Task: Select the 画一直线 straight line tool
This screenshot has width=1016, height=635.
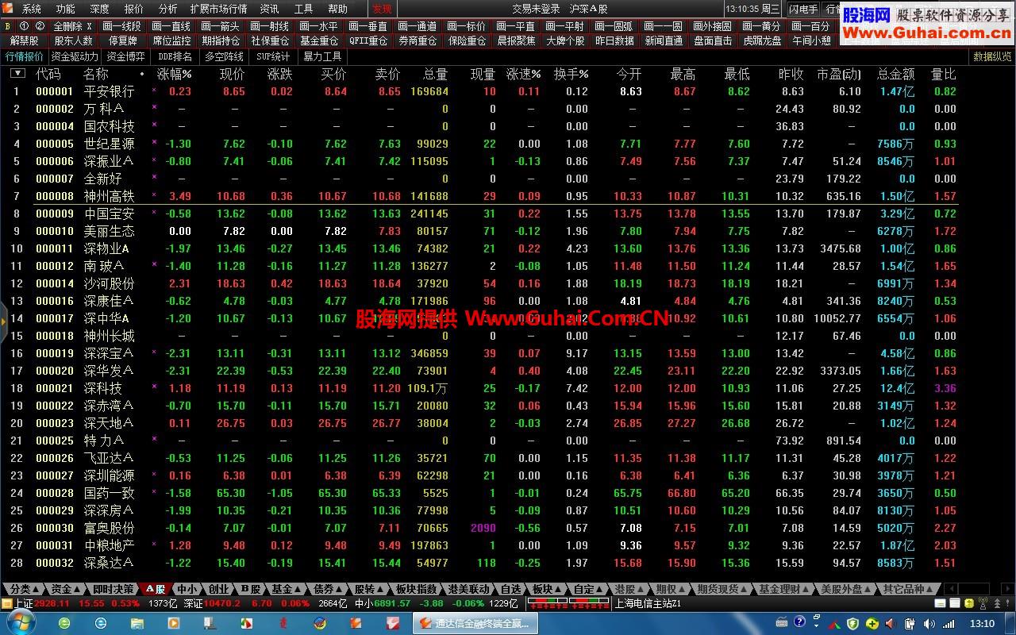Action: coord(171,26)
